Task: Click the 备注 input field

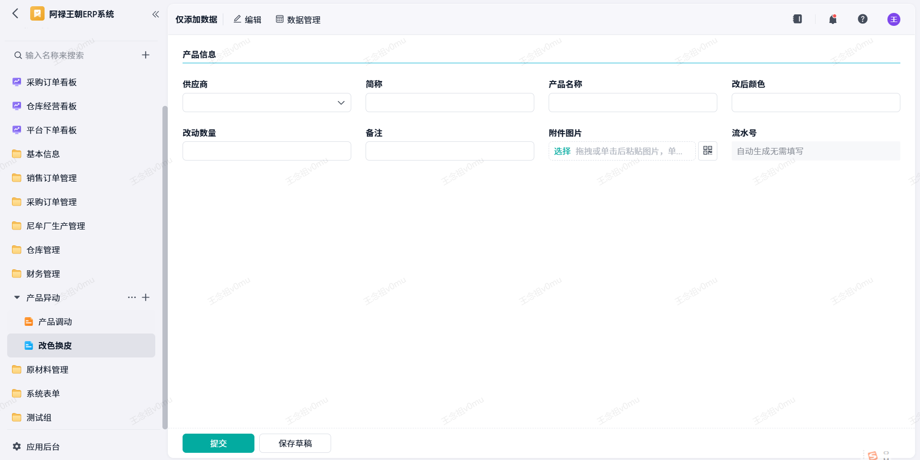Action: point(450,151)
